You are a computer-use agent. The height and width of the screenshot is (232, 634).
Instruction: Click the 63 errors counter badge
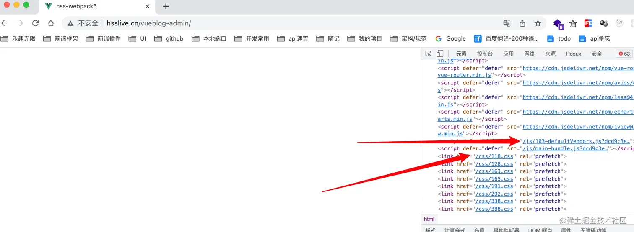[624, 54]
